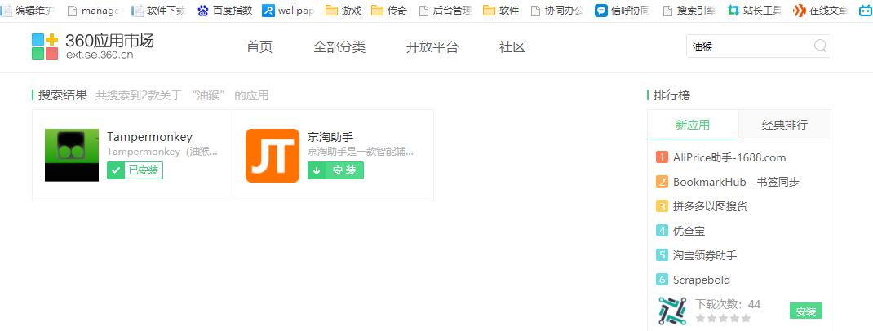Open Scrapebold ranking entry
Image resolution: width=873 pixels, height=331 pixels.
click(702, 280)
